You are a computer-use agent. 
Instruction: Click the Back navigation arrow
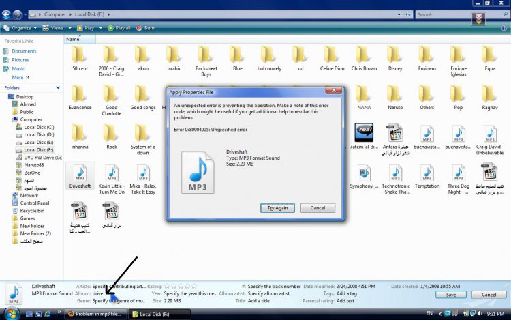coord(6,14)
